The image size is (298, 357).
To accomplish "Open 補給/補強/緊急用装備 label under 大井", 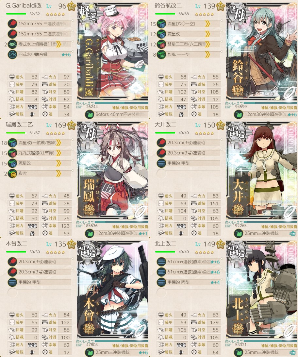I will [279, 227].
